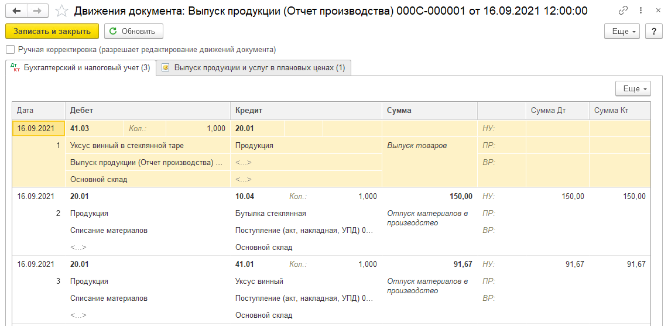Expand the Еще menu above the table
Viewport: 668px width, 326px height.
(x=633, y=88)
